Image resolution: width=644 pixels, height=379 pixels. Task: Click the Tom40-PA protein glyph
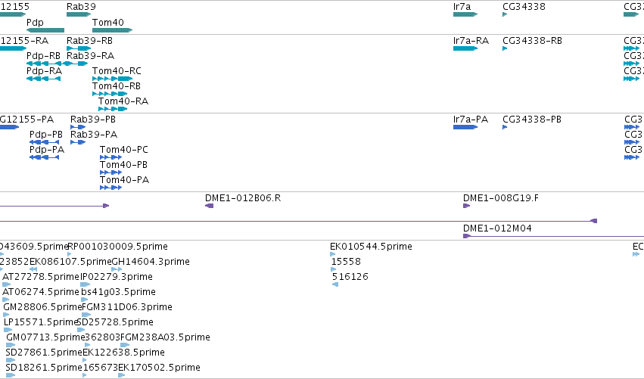[x=111, y=188]
